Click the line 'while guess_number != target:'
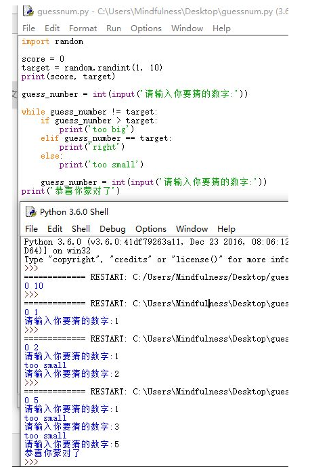310x471 pixels. pos(89,112)
